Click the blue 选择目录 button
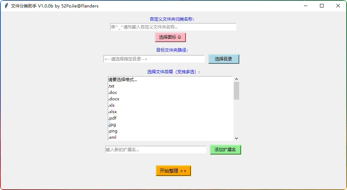Image resolution: width=347 pixels, height=190 pixels. (x=224, y=59)
